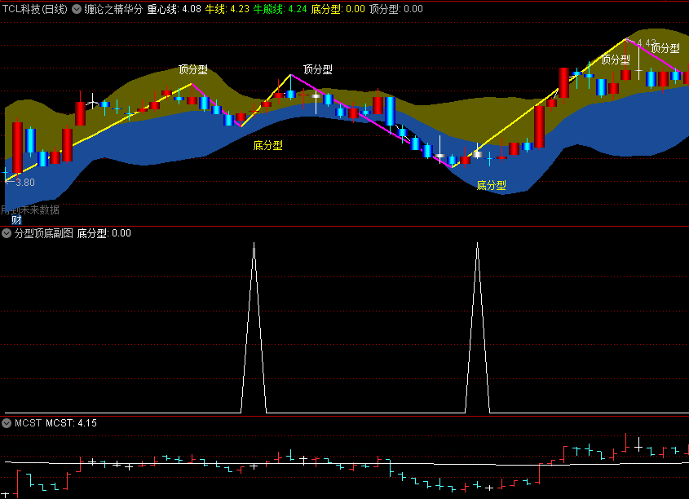
Task: Click the second white spike in sub-chart
Action: pyautogui.click(x=478, y=327)
